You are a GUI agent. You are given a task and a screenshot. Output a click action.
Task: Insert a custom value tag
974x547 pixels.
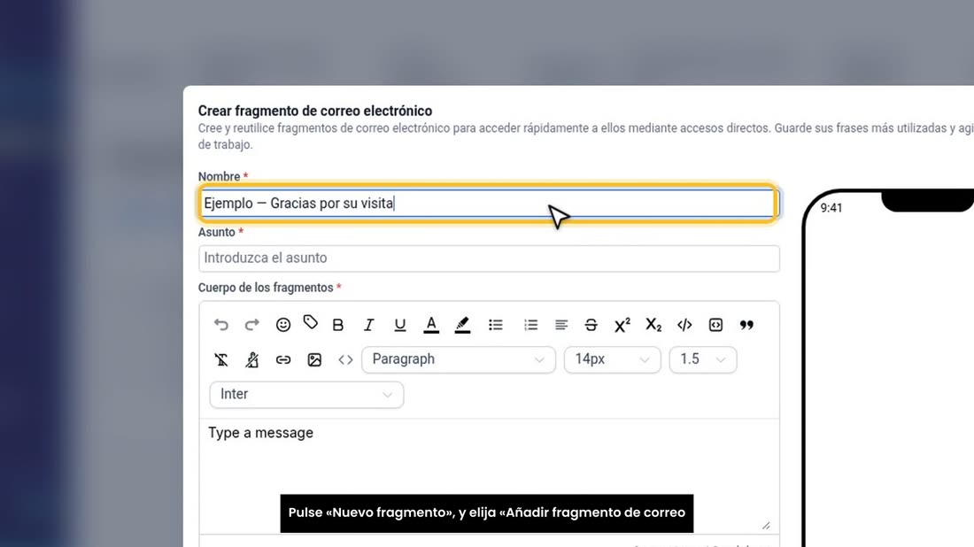point(311,323)
